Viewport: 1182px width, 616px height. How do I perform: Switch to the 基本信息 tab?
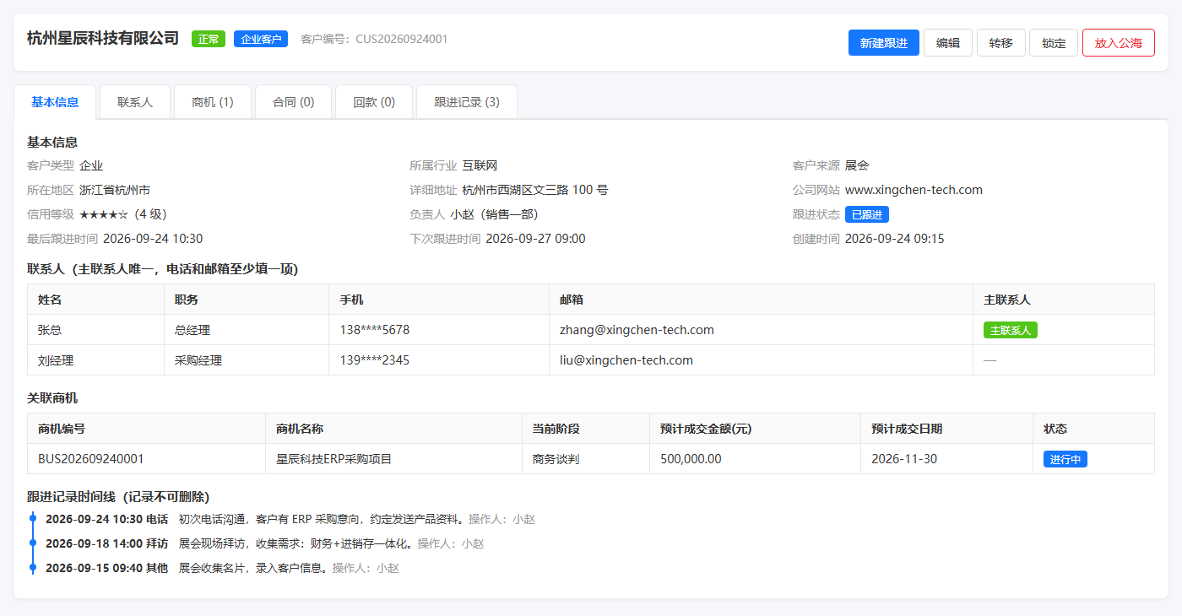pyautogui.click(x=55, y=102)
